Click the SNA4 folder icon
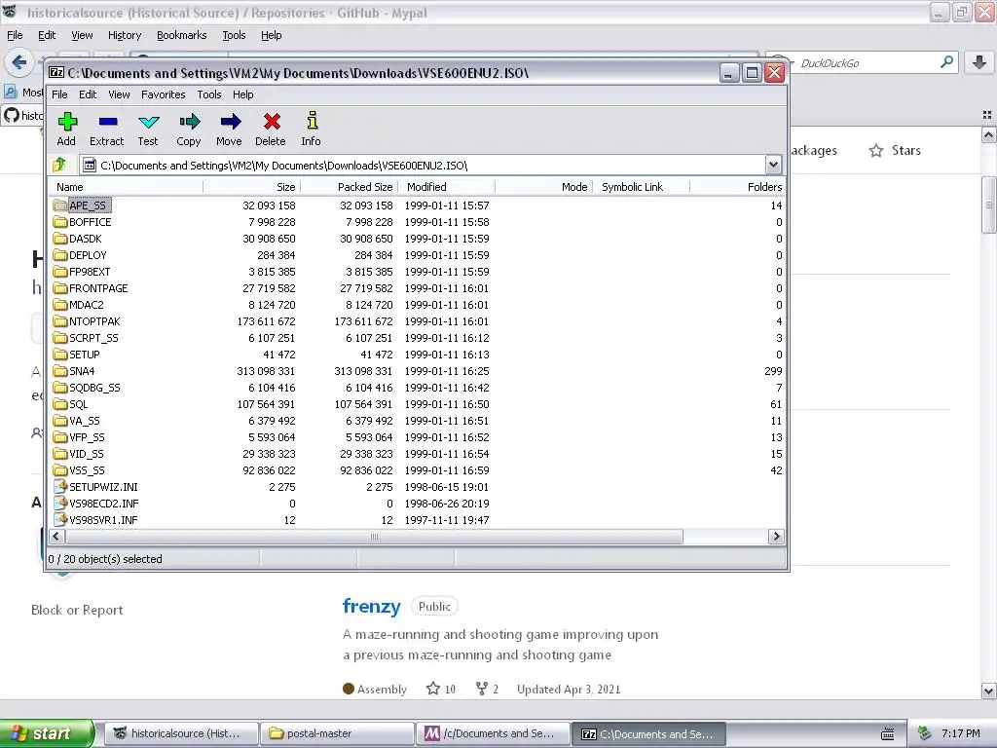The width and height of the screenshot is (997, 748). coord(60,370)
